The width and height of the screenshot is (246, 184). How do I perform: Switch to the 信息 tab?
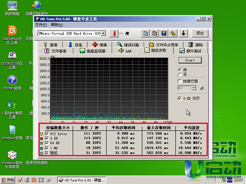tap(75, 45)
